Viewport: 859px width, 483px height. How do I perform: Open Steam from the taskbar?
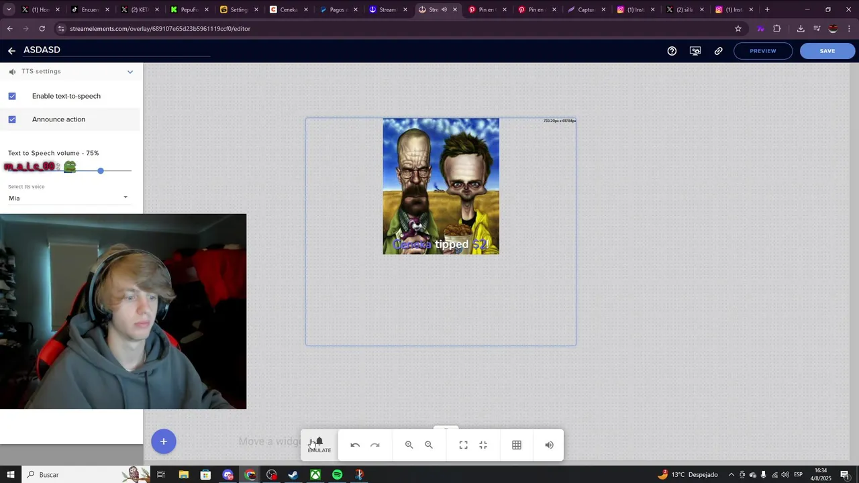point(293,475)
